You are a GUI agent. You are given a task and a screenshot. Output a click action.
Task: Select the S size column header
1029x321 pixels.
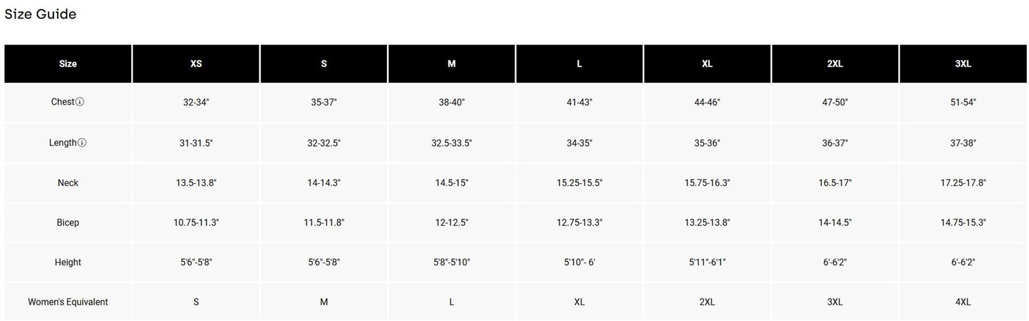tap(324, 64)
